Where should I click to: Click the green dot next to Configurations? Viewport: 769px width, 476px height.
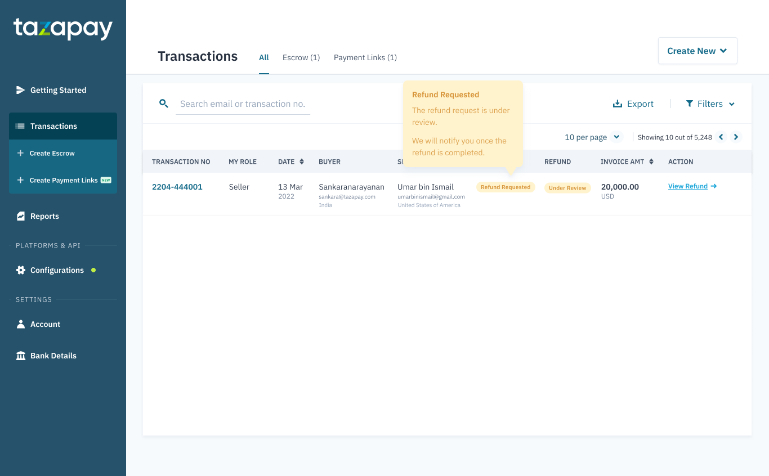point(93,270)
